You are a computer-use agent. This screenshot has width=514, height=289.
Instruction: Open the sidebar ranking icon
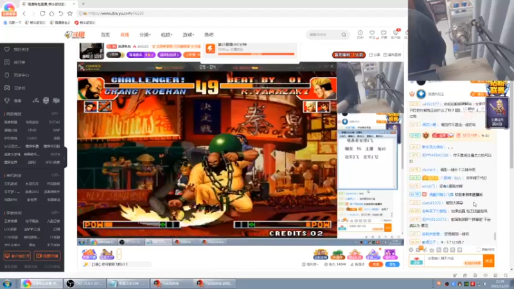(7, 62)
